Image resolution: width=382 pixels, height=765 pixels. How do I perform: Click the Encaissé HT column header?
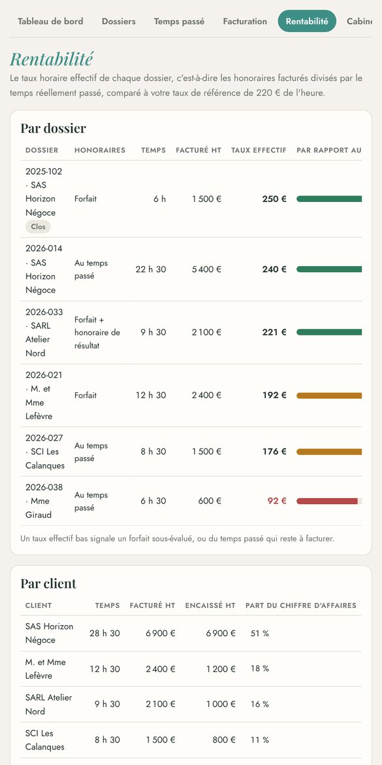click(210, 605)
